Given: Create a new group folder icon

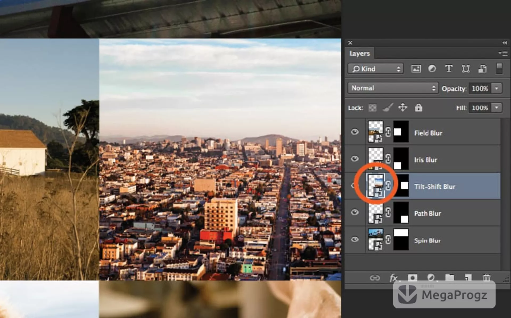Looking at the screenshot, I should coord(450,278).
